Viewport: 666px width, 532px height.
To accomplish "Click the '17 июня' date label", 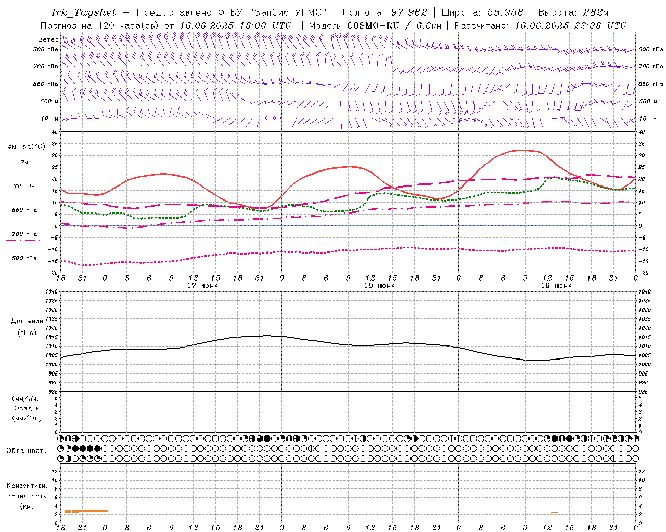I will tap(202, 286).
